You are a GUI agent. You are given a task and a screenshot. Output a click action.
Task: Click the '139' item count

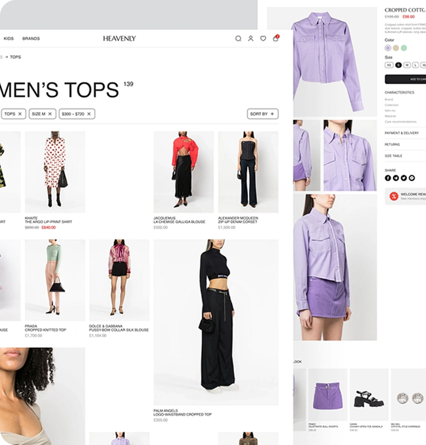(128, 84)
